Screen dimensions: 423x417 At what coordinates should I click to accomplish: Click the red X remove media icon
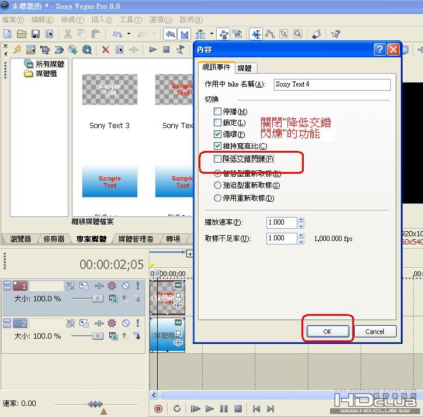(x=106, y=50)
